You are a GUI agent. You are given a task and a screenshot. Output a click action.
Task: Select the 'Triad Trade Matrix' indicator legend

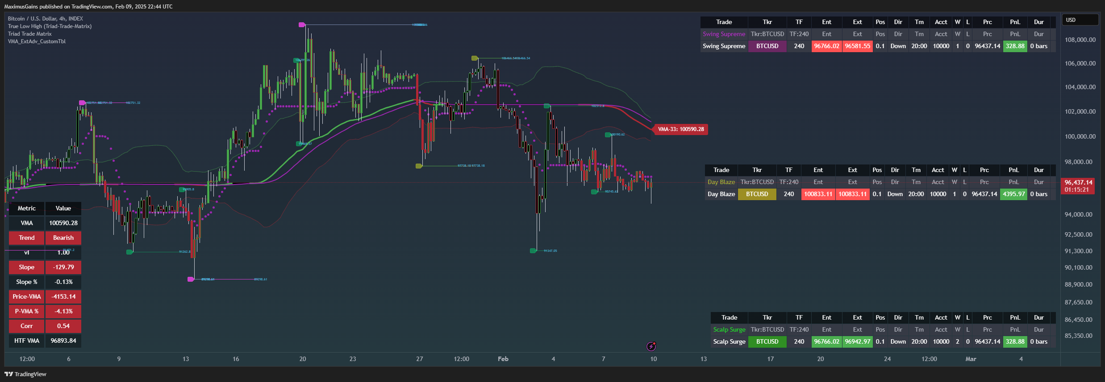pyautogui.click(x=29, y=34)
